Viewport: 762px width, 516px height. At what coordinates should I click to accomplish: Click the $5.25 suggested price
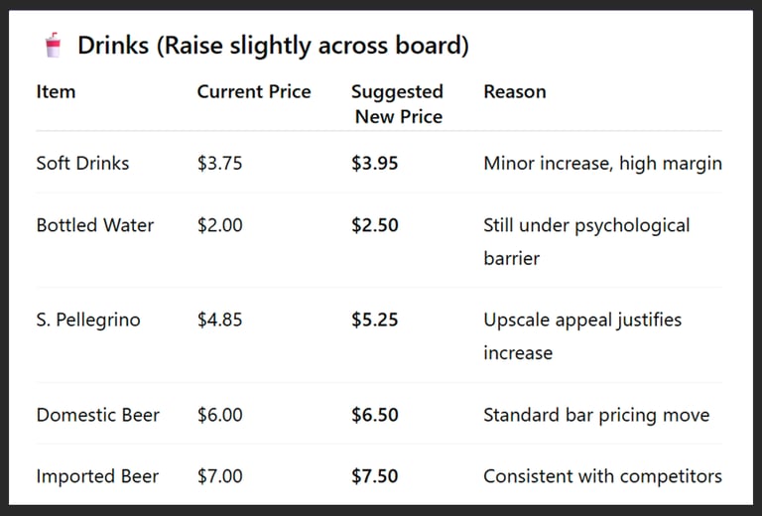tap(375, 321)
